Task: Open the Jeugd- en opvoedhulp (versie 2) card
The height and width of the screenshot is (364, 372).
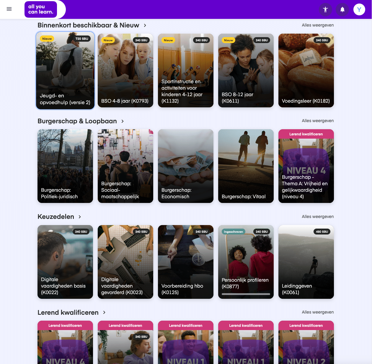Action: coord(65,70)
